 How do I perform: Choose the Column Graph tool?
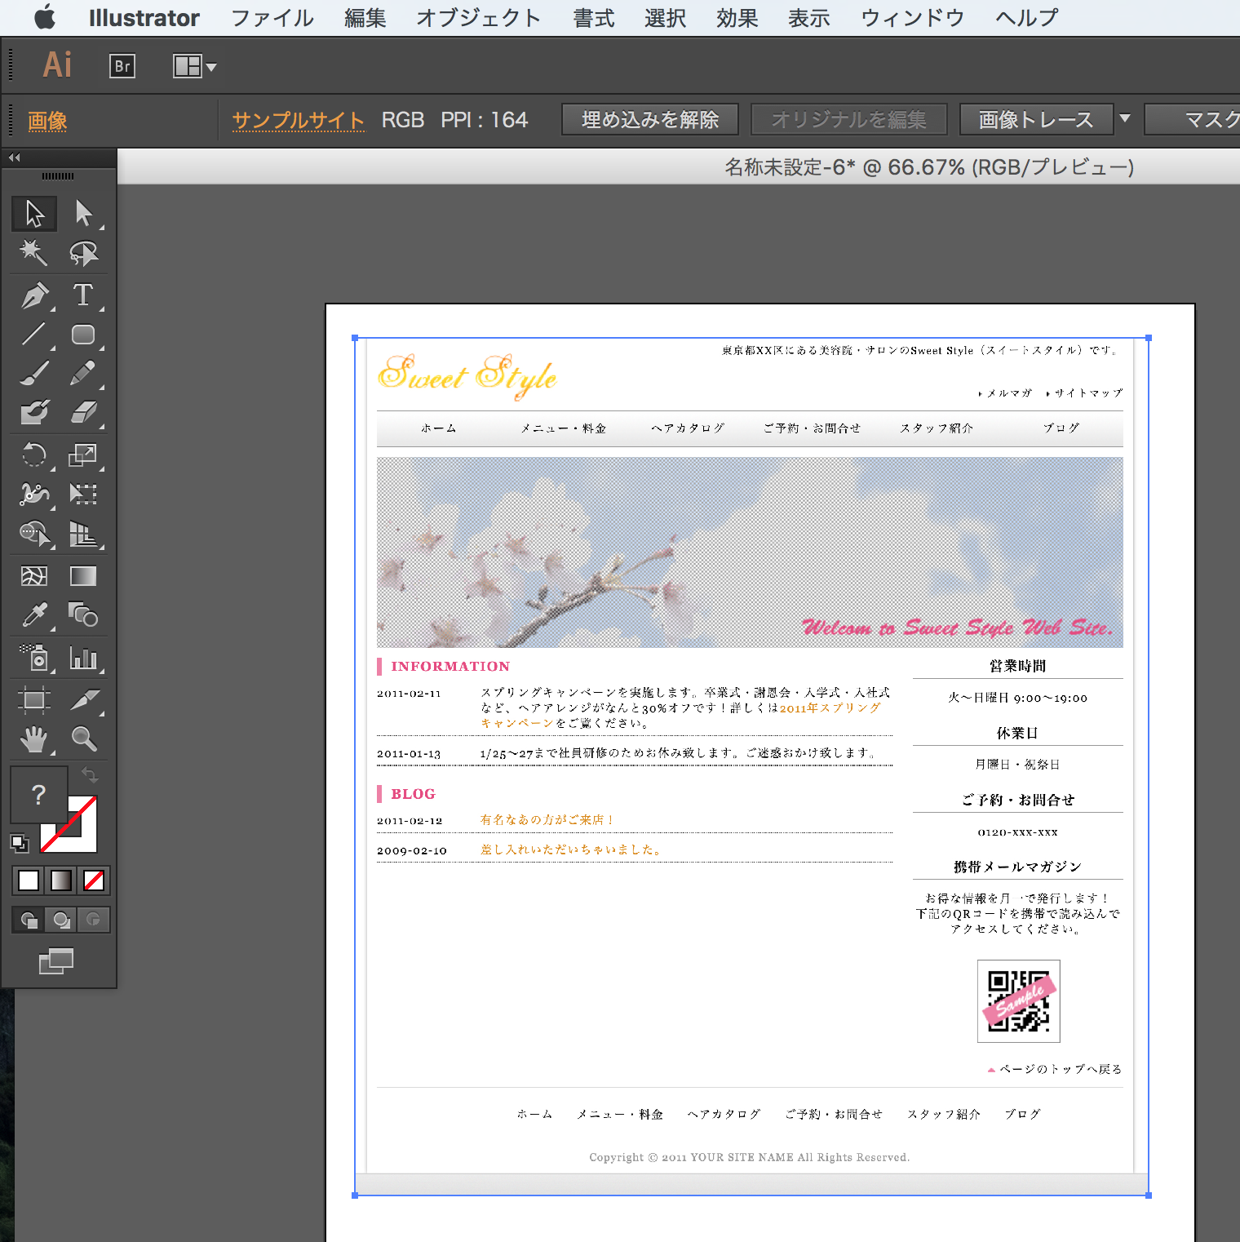83,658
